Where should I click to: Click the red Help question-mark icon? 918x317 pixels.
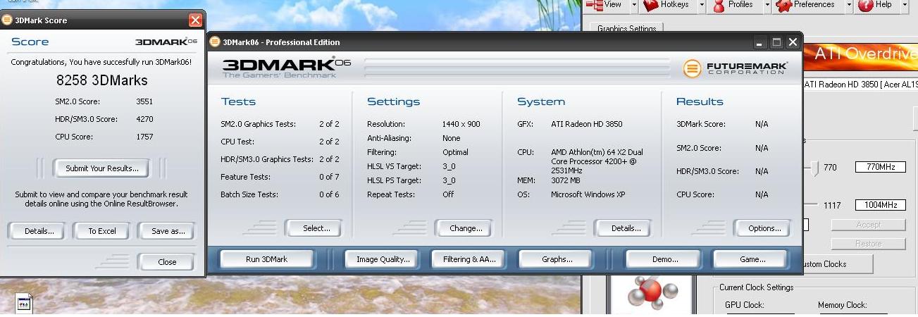pyautogui.click(x=866, y=5)
